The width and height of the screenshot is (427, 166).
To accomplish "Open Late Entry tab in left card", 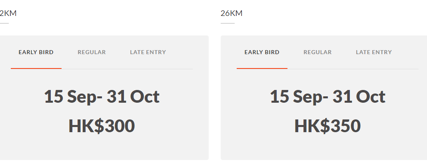I will pos(148,52).
